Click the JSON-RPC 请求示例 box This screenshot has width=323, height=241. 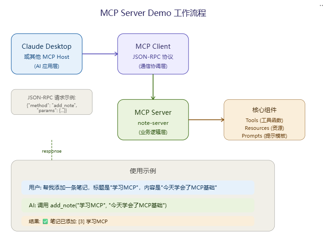(51, 102)
